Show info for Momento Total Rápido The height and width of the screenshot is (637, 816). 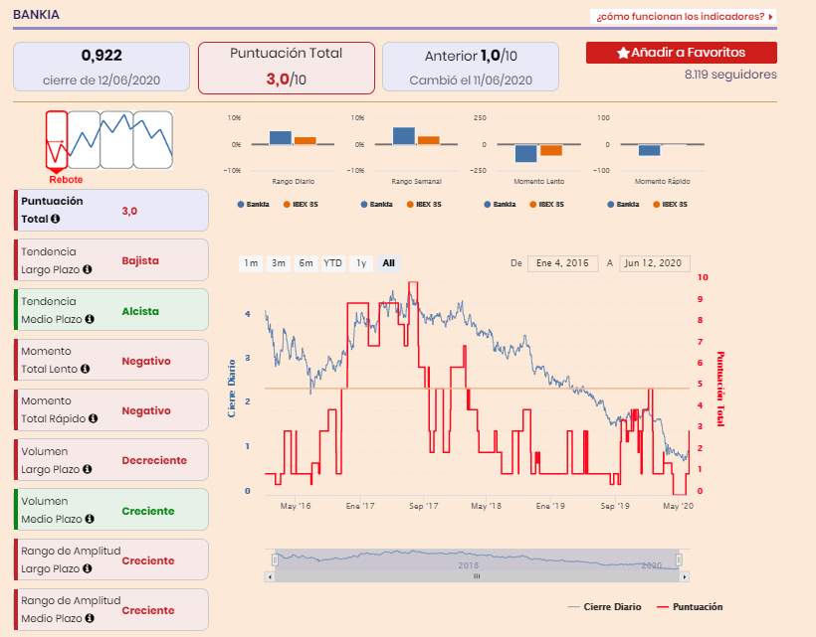pos(94,418)
